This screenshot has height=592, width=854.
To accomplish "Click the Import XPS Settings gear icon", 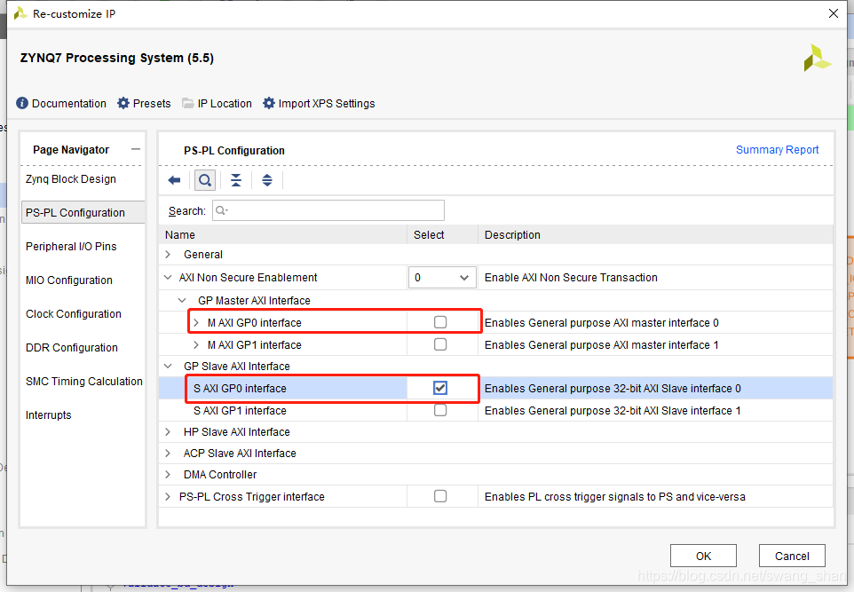I will pyautogui.click(x=269, y=103).
